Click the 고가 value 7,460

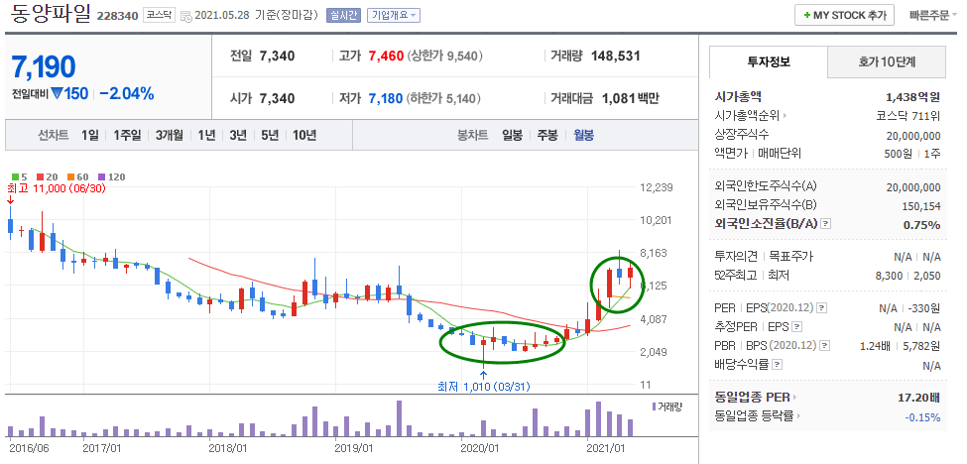tap(386, 57)
